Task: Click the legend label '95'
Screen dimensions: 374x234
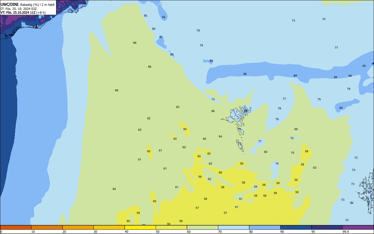Action: (313, 232)
